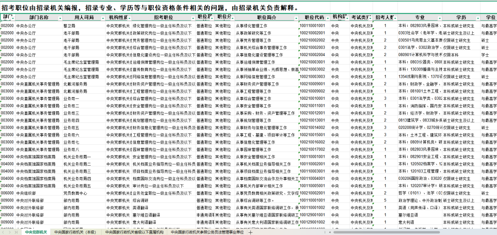This screenshot has height=235, width=497.
Task: Select position code 100210013001
Action: coord(314,120)
